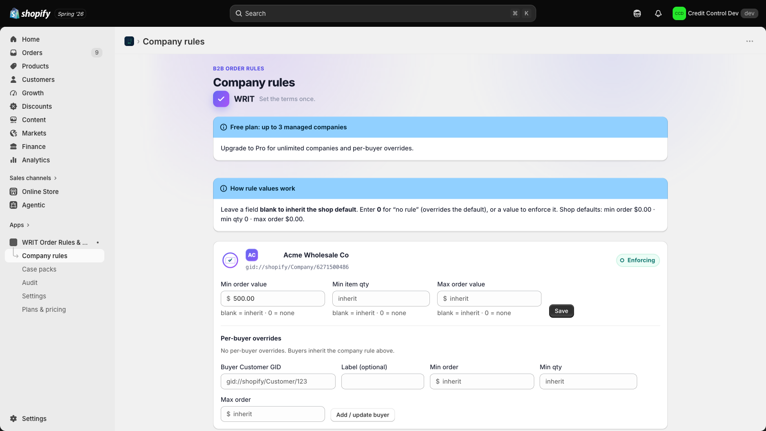The image size is (766, 431).
Task: Click the Agentic channel icon
Action: [x=13, y=205]
